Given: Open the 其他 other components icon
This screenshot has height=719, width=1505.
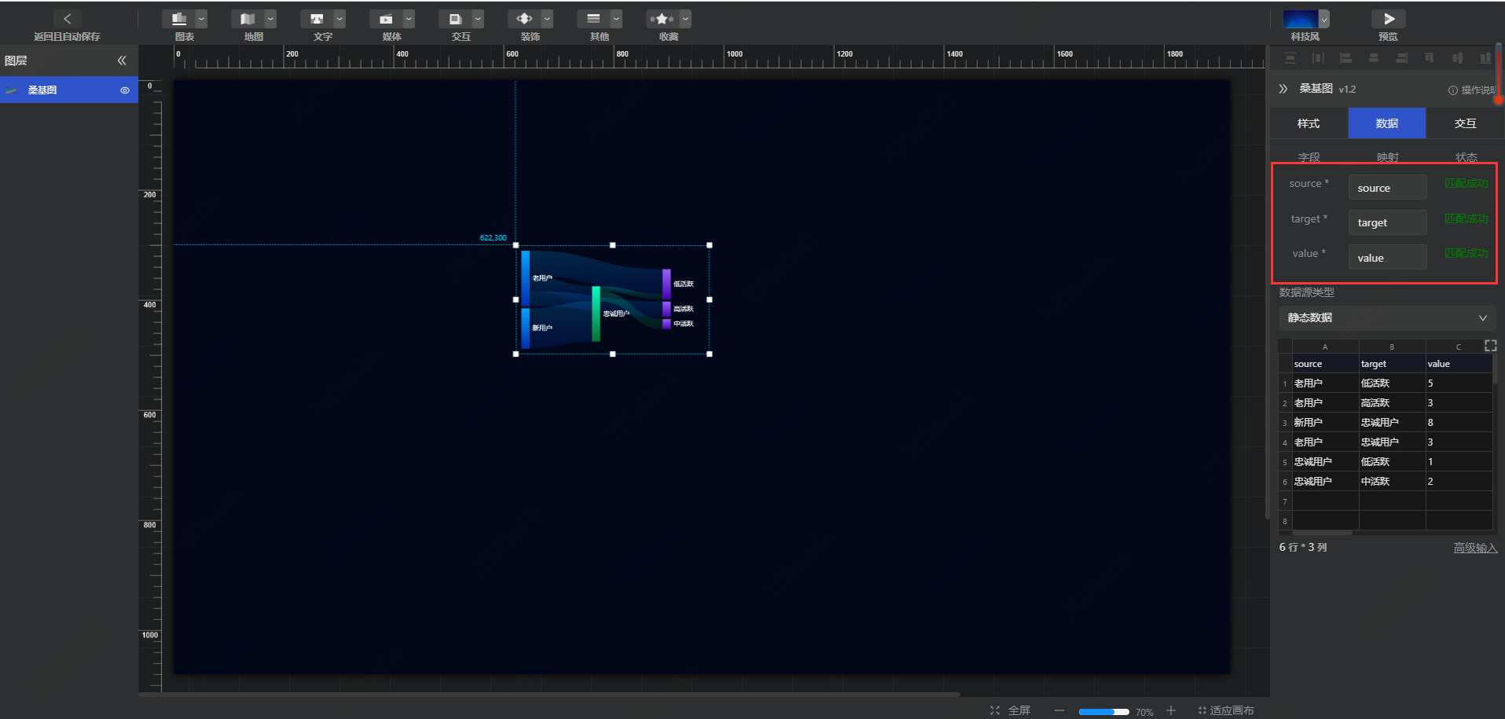Looking at the screenshot, I should [593, 19].
